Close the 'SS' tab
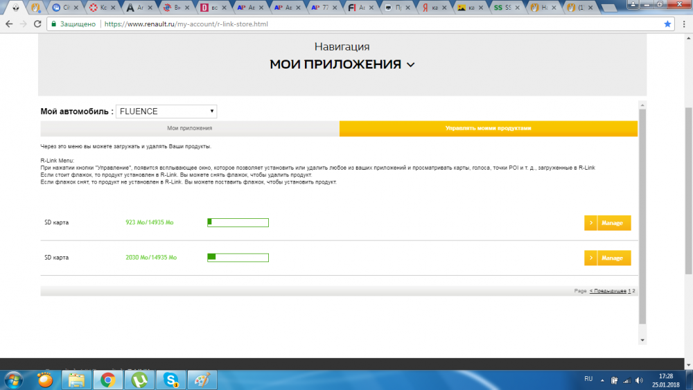Screen dimensions: 693x390 pos(517,8)
